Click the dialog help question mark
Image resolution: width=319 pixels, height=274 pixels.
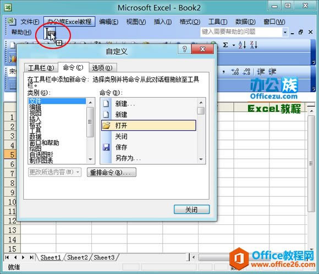[x=184, y=49]
